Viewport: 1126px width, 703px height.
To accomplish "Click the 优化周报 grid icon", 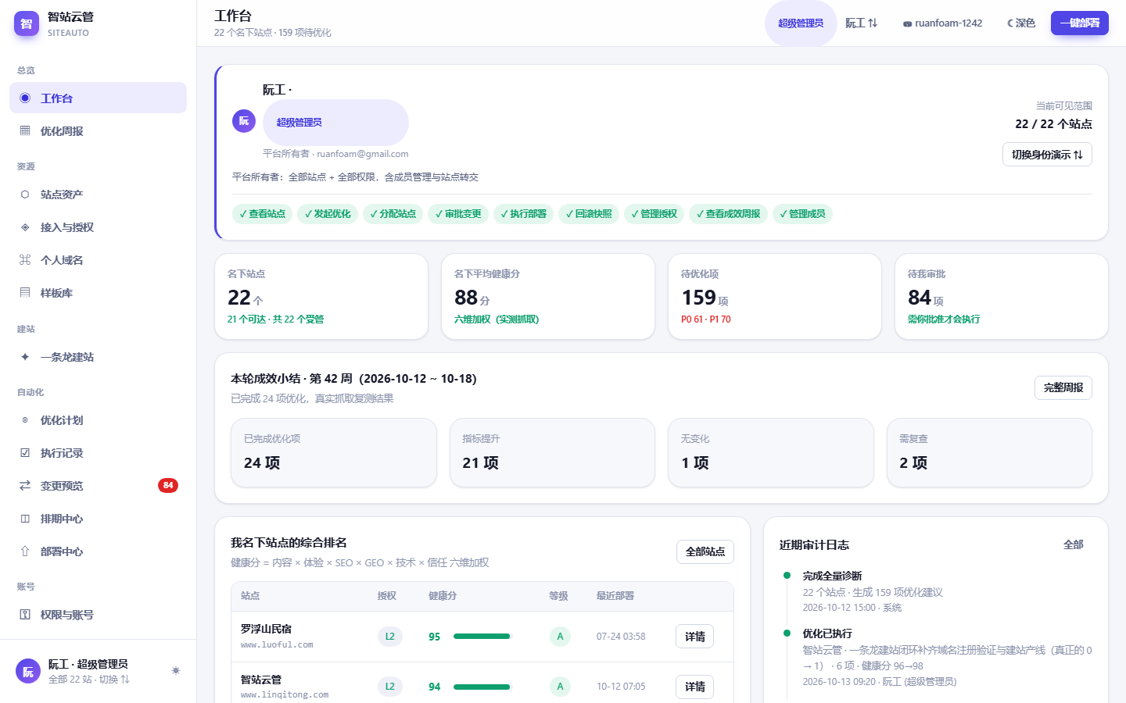I will 25,131.
